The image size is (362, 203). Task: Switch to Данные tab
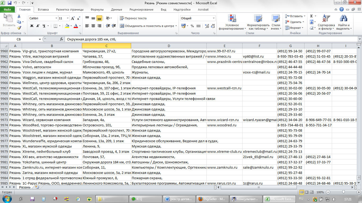(x=117, y=10)
